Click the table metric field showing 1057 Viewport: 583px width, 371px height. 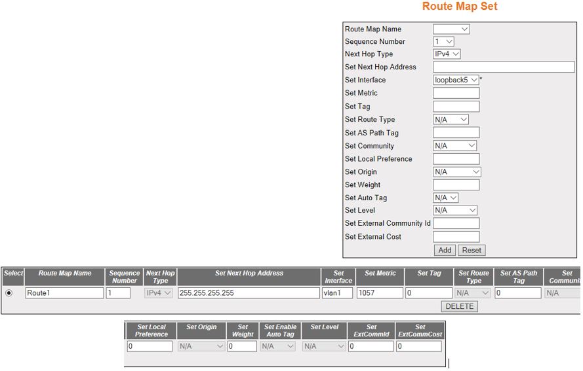pyautogui.click(x=380, y=293)
